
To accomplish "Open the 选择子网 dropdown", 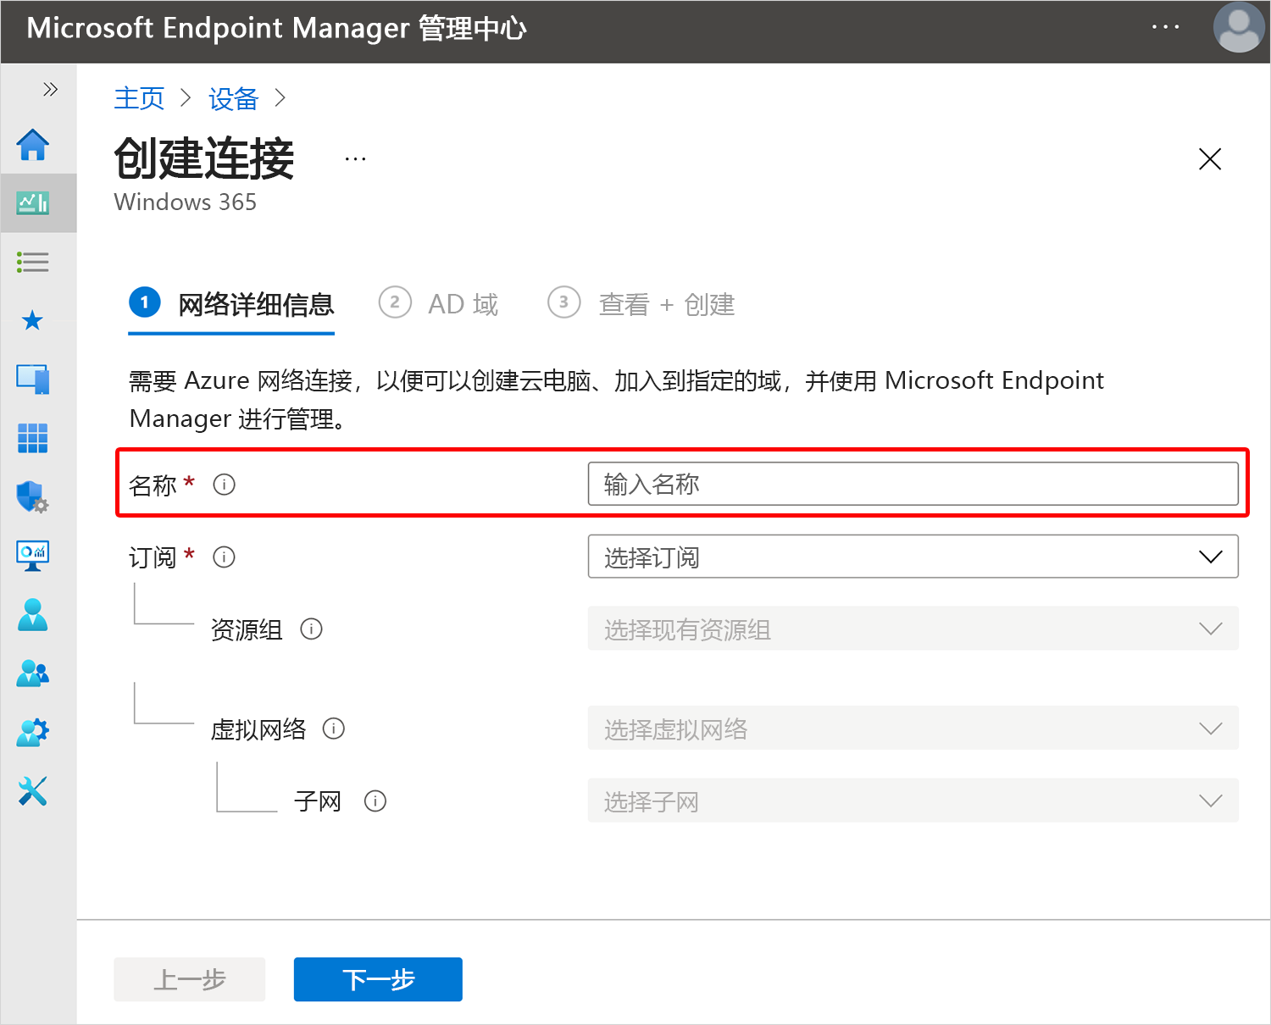I will [913, 801].
